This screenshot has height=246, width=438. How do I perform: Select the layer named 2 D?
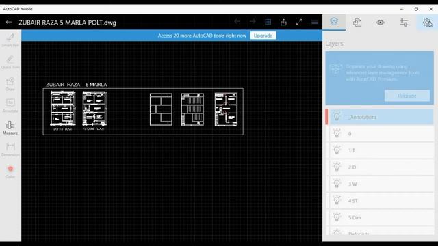352,167
